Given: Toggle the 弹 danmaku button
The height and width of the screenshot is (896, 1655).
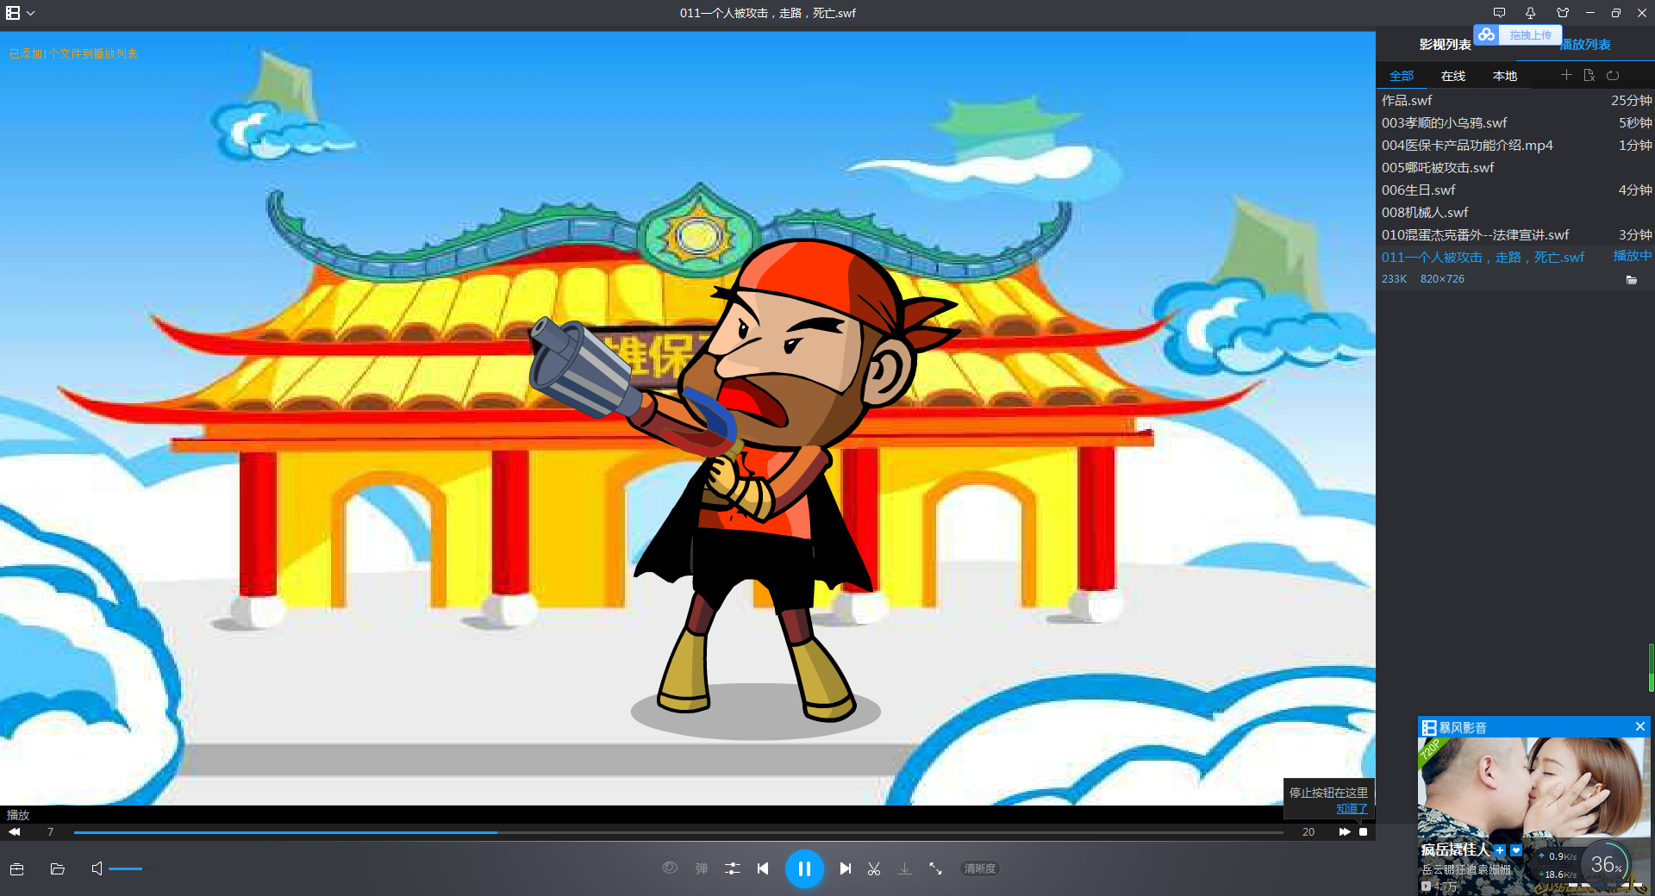Looking at the screenshot, I should coord(702,868).
